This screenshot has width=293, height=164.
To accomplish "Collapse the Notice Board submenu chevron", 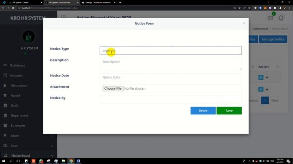I will pyautogui.click(x=52, y=156).
